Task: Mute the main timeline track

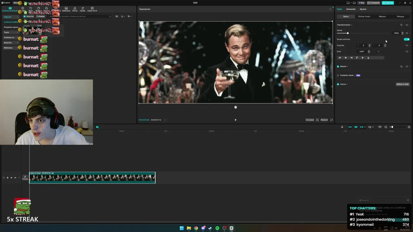Action: (x=15, y=178)
